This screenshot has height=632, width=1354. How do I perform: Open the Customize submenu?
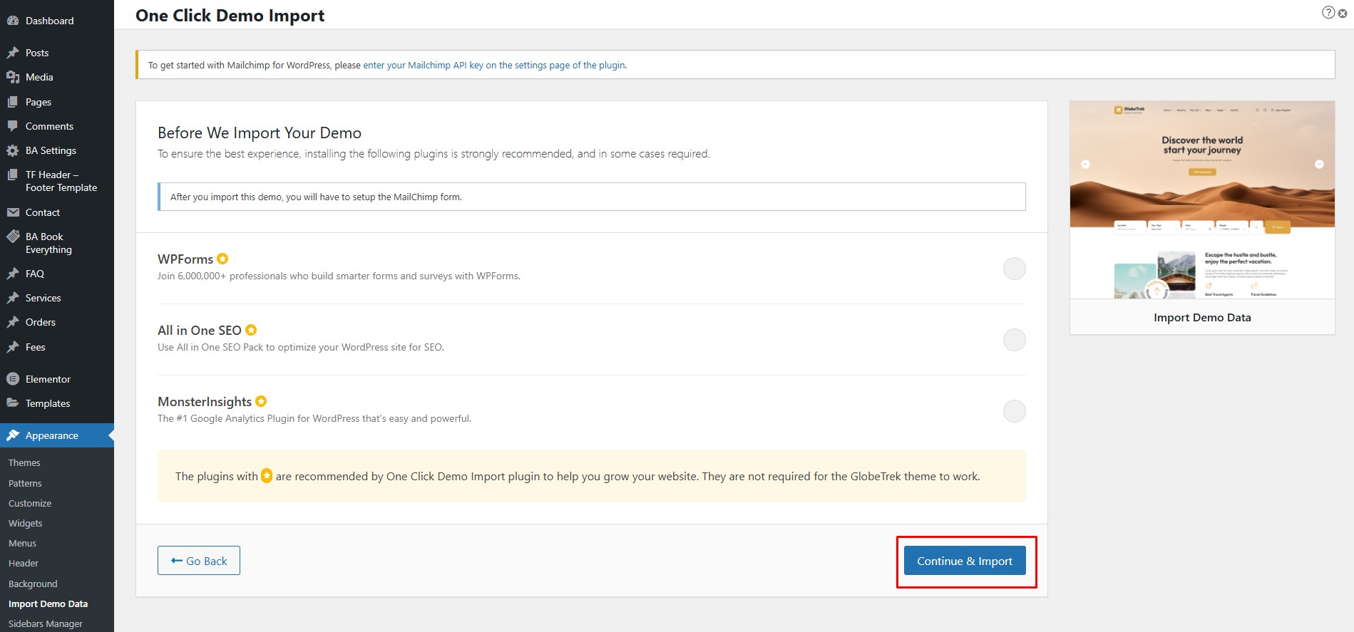30,503
